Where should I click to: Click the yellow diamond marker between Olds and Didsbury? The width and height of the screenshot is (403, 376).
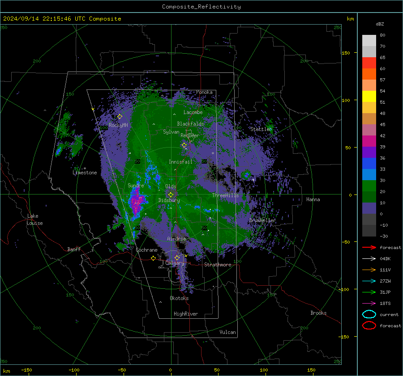[x=171, y=195]
